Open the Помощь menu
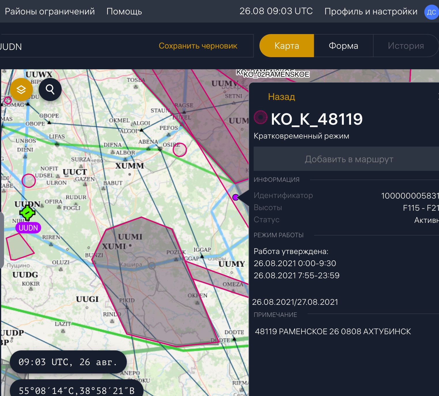The width and height of the screenshot is (439, 396). [124, 11]
